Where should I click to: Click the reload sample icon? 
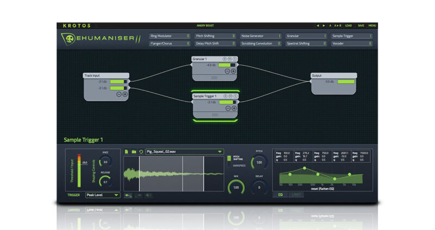pyautogui.click(x=141, y=152)
